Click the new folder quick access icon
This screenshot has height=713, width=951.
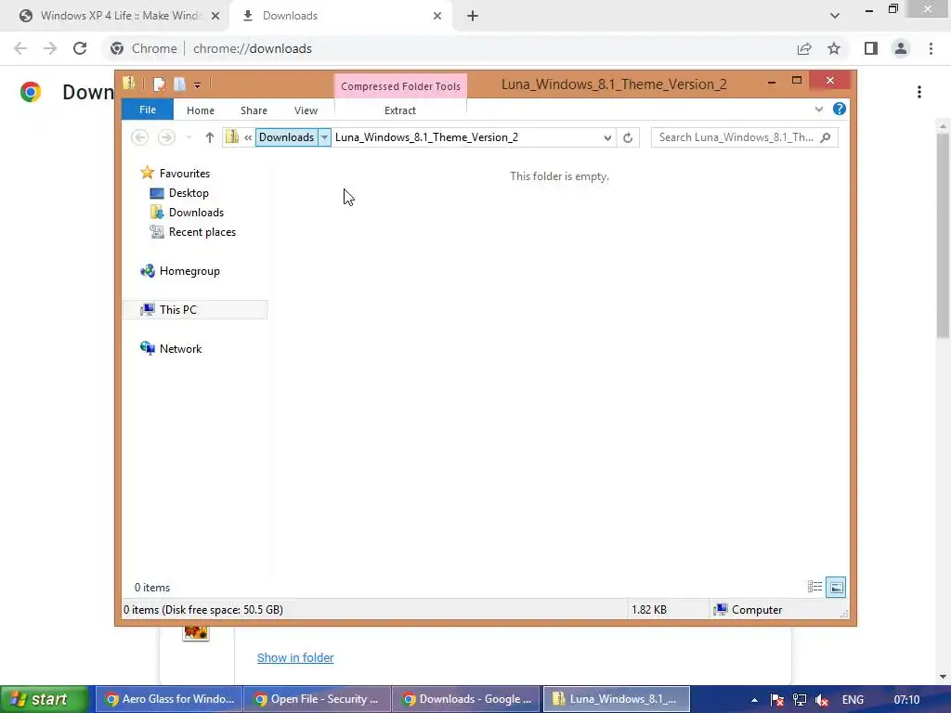(179, 84)
